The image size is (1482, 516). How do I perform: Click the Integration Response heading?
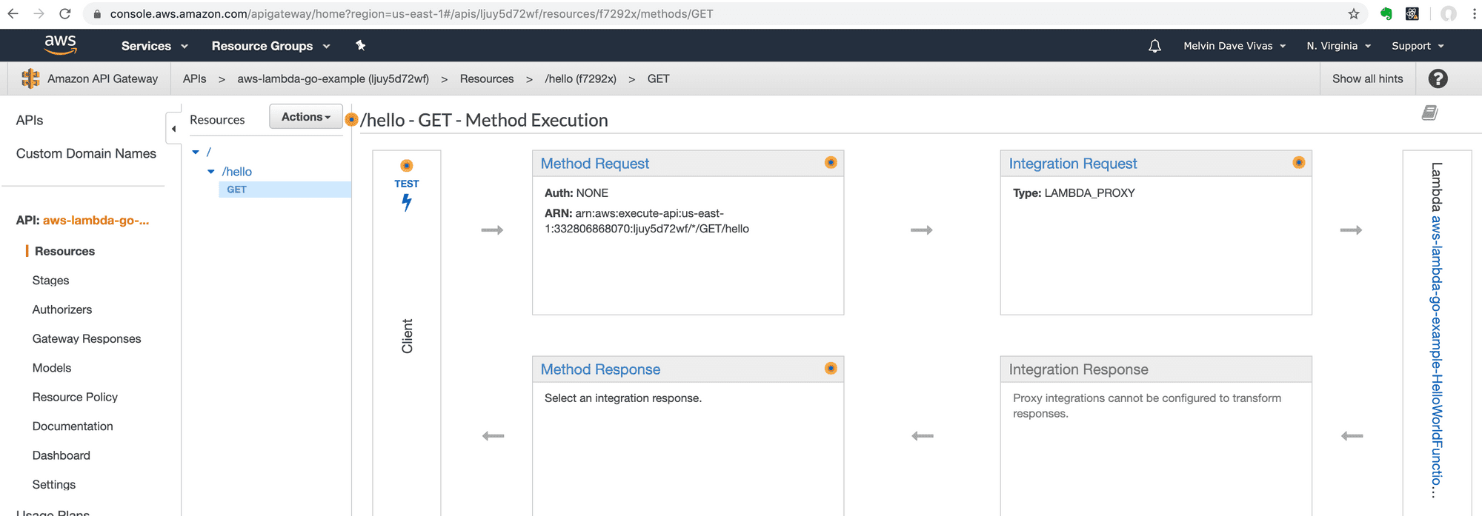1078,369
